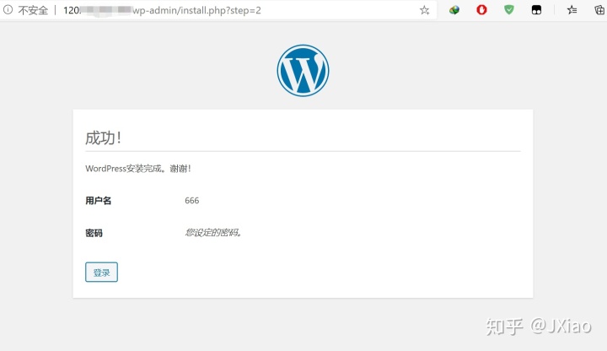Viewport: 607px width, 351px height.
Task: Click the address bar URL wp-admin/install.php
Action: [x=196, y=10]
